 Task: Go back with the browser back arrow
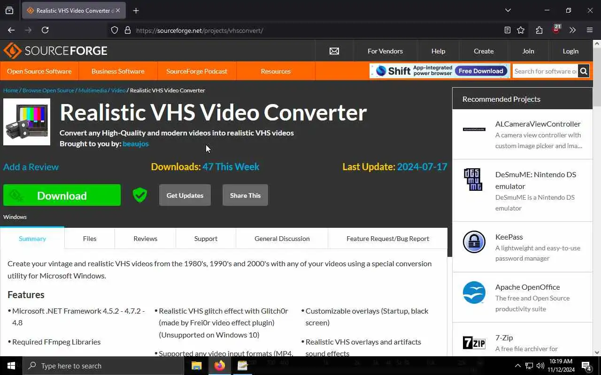[x=11, y=30]
